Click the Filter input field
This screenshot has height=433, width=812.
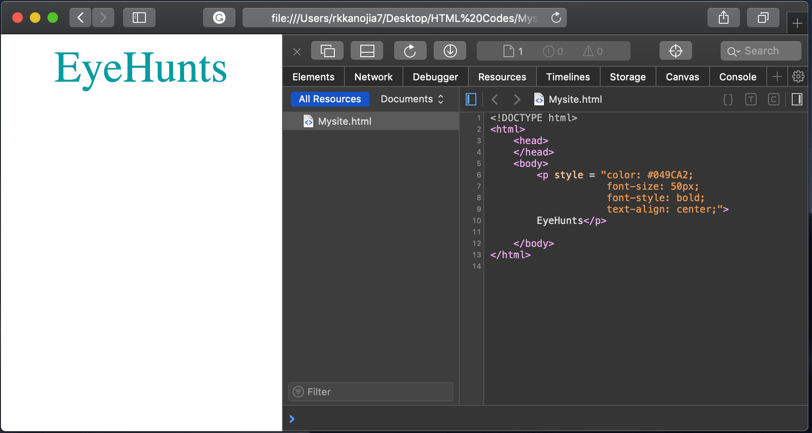[370, 392]
